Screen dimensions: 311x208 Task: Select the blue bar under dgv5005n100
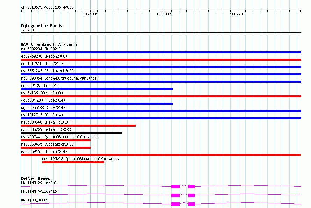[161, 111]
